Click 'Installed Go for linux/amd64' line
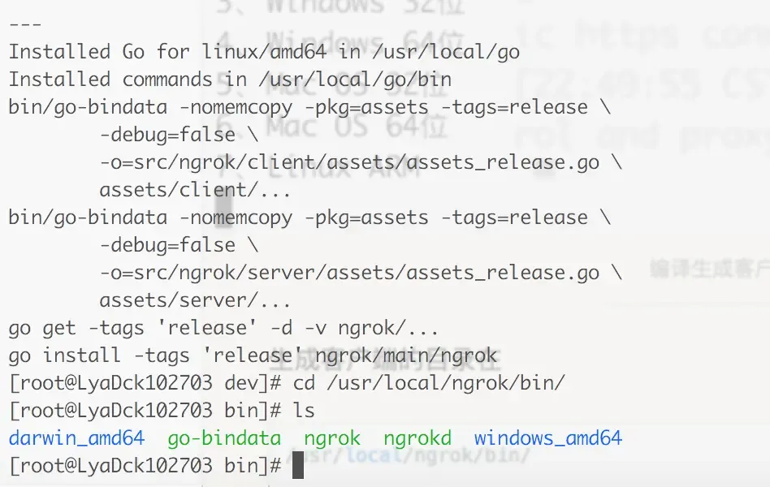 [264, 52]
